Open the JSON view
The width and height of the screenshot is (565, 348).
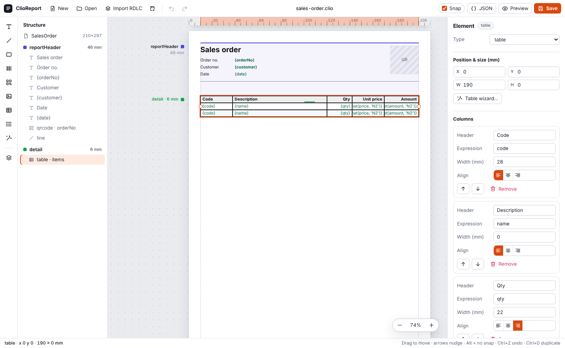click(x=482, y=9)
